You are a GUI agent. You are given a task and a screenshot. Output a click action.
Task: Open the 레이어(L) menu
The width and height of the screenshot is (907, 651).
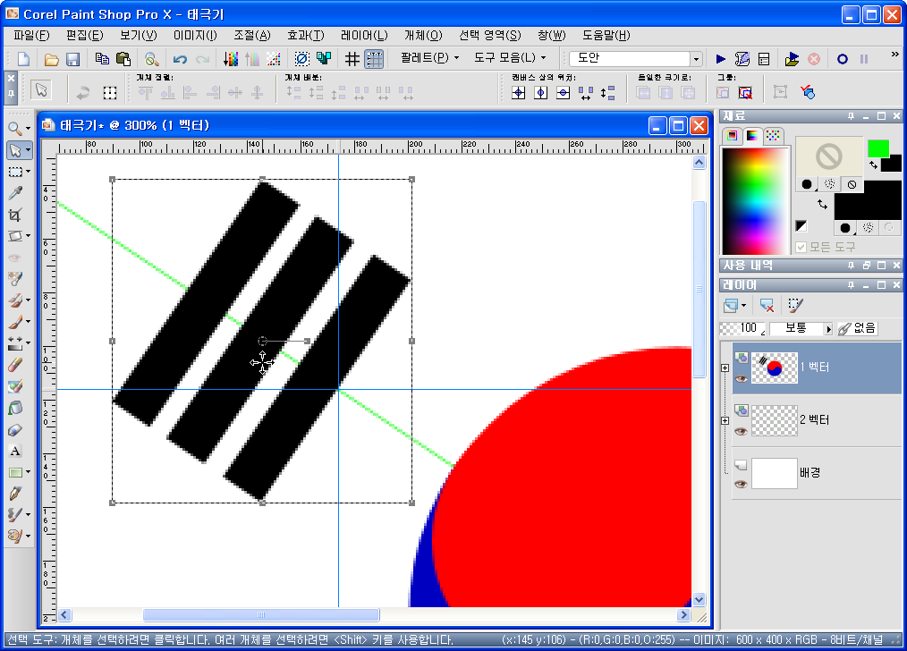coord(364,35)
